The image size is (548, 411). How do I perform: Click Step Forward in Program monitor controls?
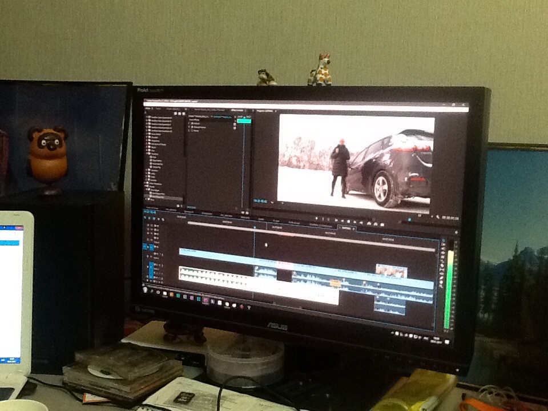pos(348,220)
